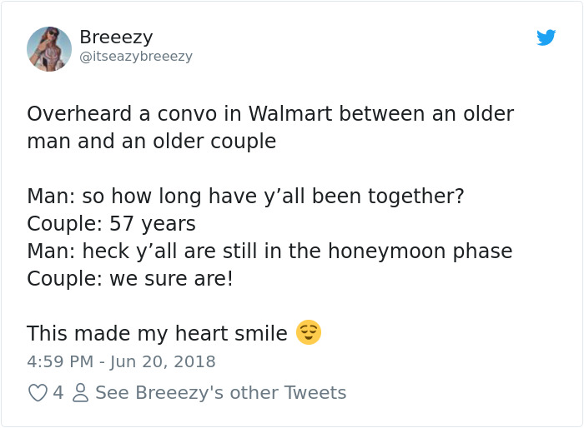Click the text This made my heart smile
Screen dimensions: 584x428
pyautogui.click(x=157, y=333)
